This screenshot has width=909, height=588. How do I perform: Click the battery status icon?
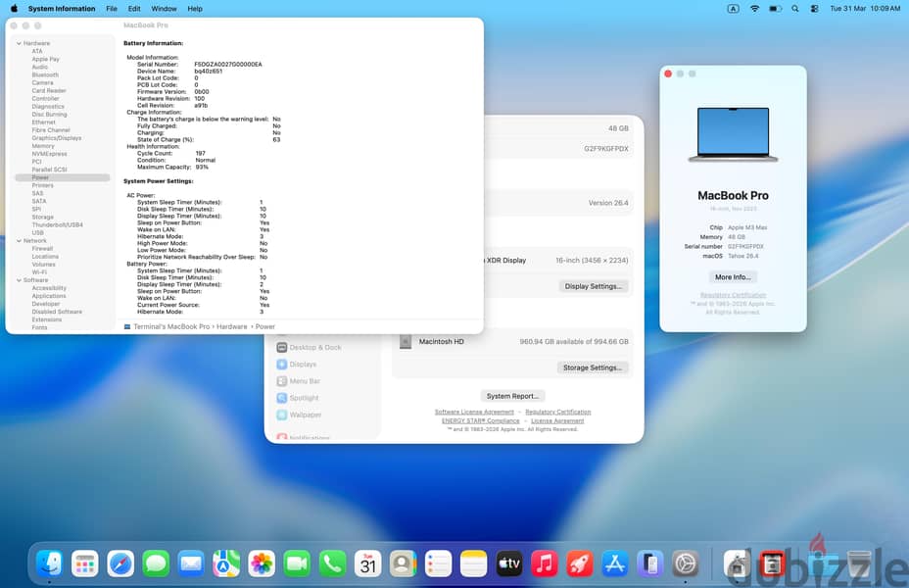pyautogui.click(x=775, y=9)
